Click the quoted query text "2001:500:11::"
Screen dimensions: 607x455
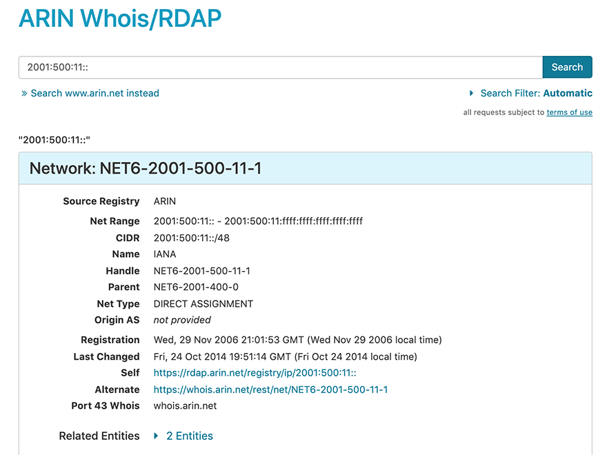54,140
